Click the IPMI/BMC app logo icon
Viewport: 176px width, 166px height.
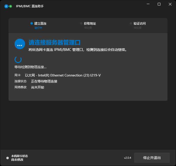click(8, 6)
